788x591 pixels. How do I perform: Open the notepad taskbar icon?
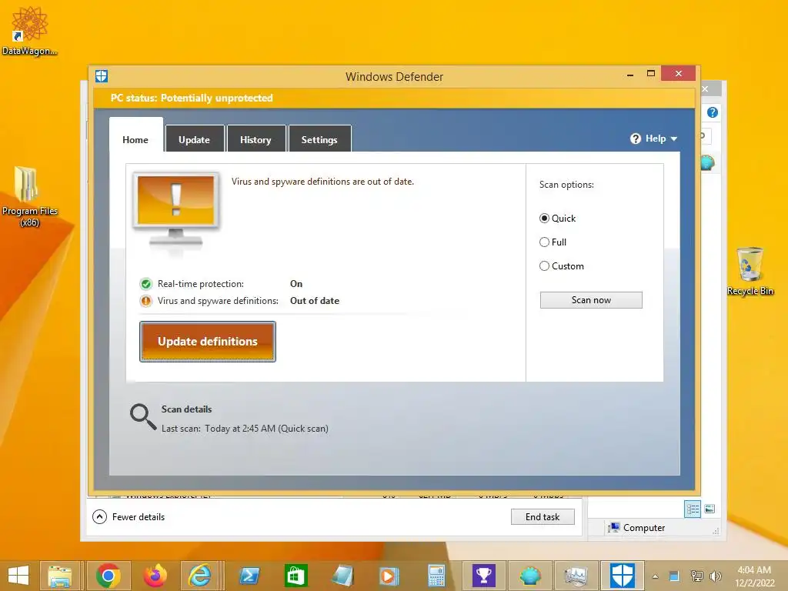coord(342,576)
